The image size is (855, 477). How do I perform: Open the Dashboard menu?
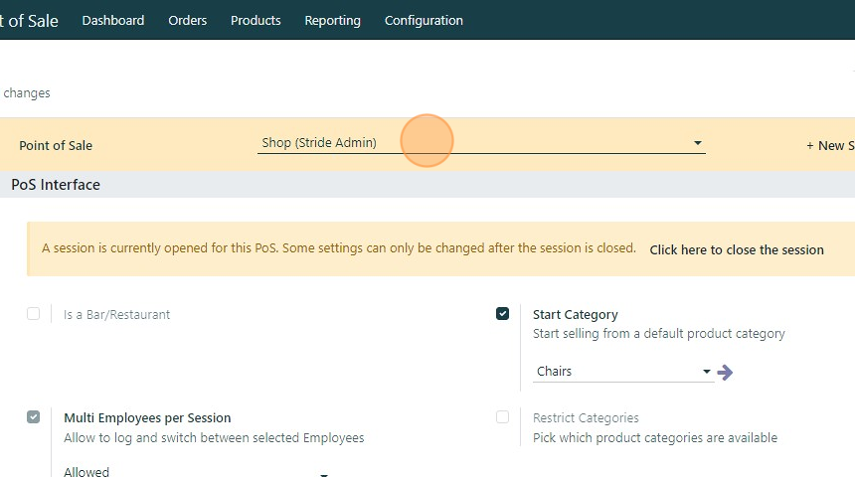click(x=113, y=20)
